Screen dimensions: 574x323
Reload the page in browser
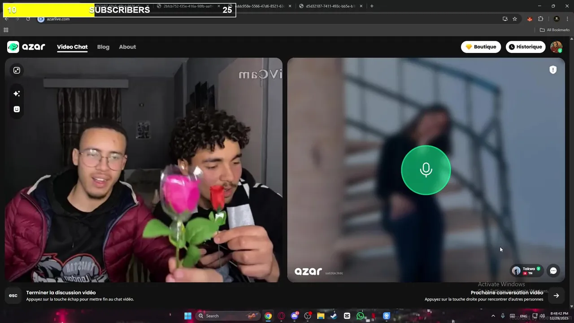[28, 19]
